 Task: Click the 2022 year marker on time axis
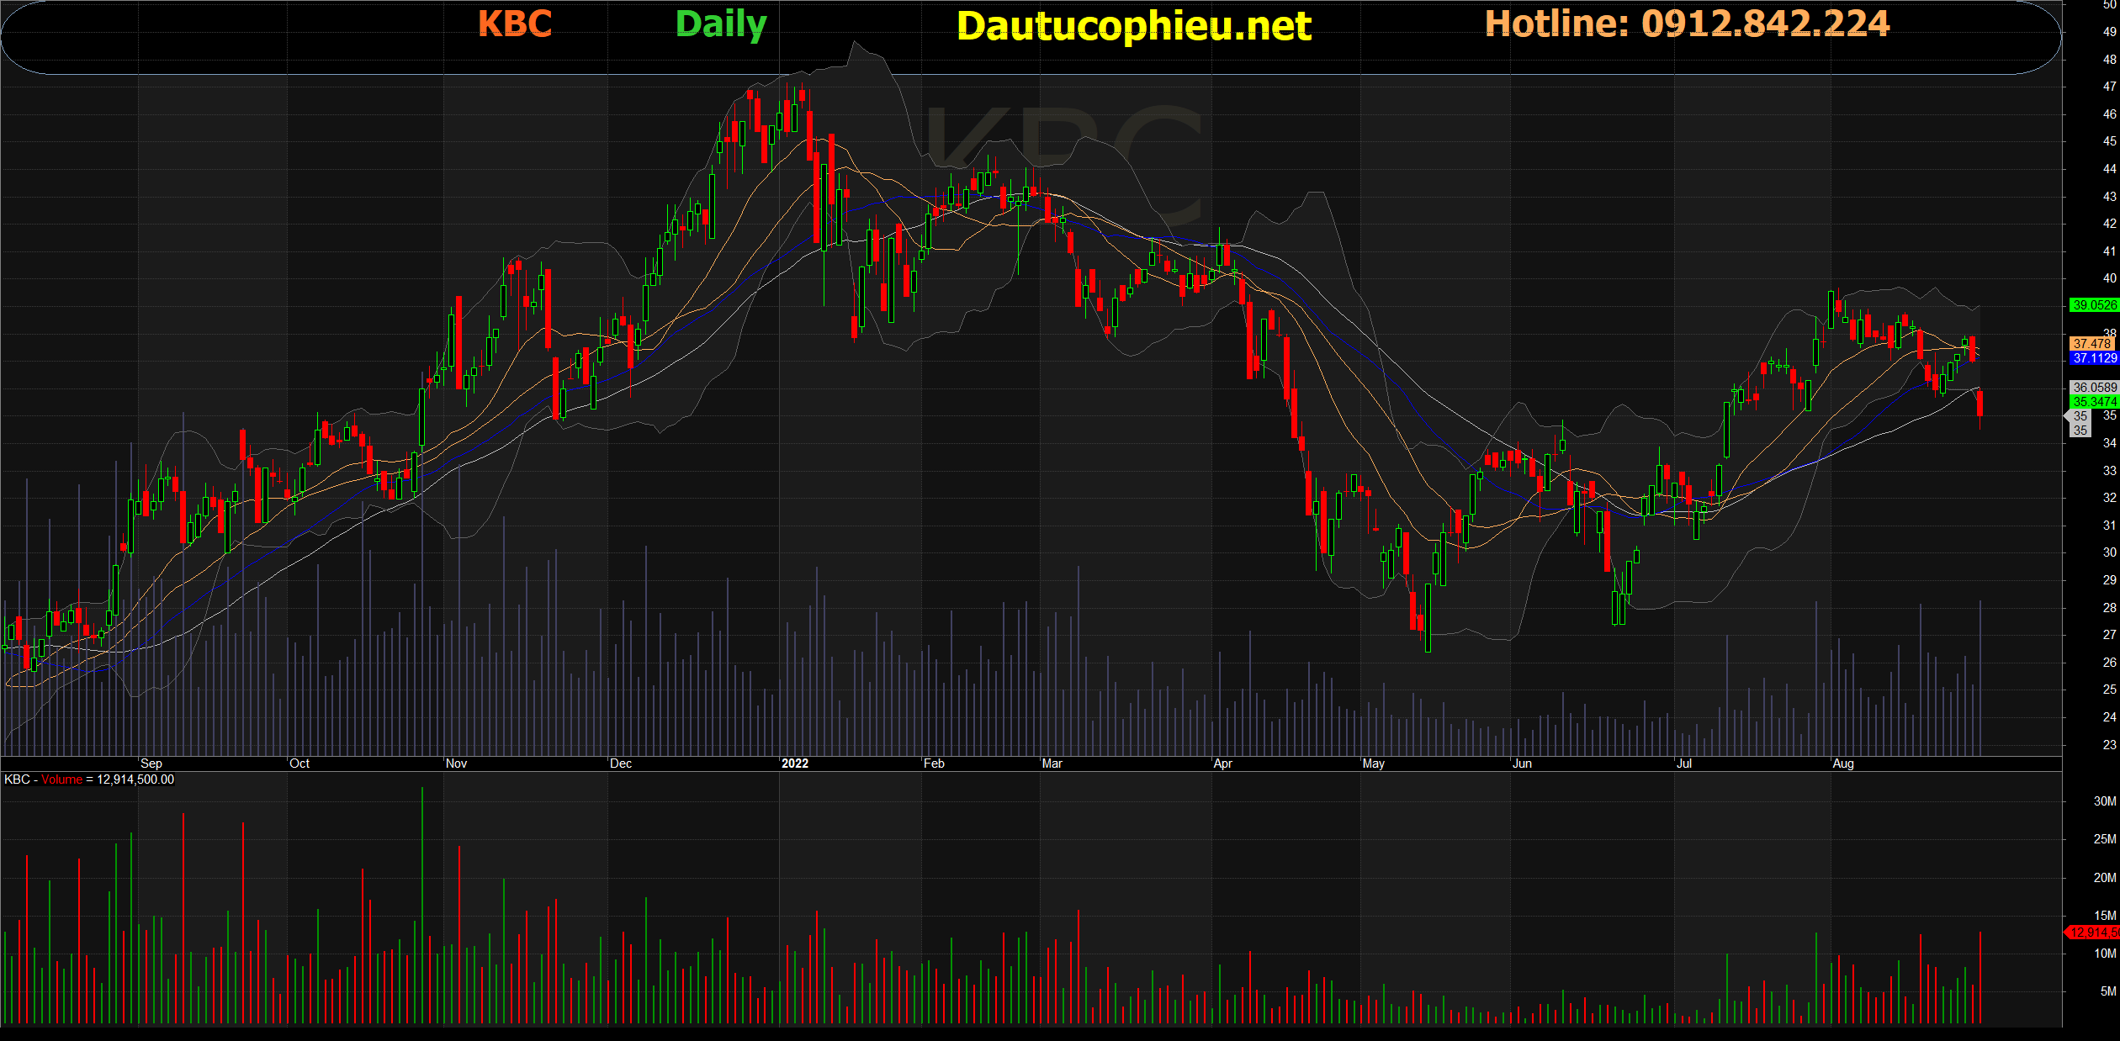click(794, 764)
